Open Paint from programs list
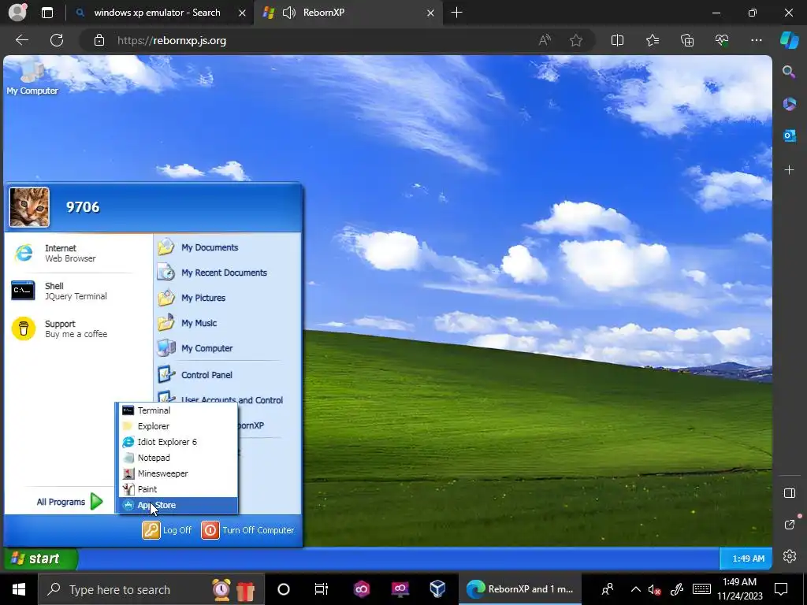The height and width of the screenshot is (605, 807). coord(178,489)
